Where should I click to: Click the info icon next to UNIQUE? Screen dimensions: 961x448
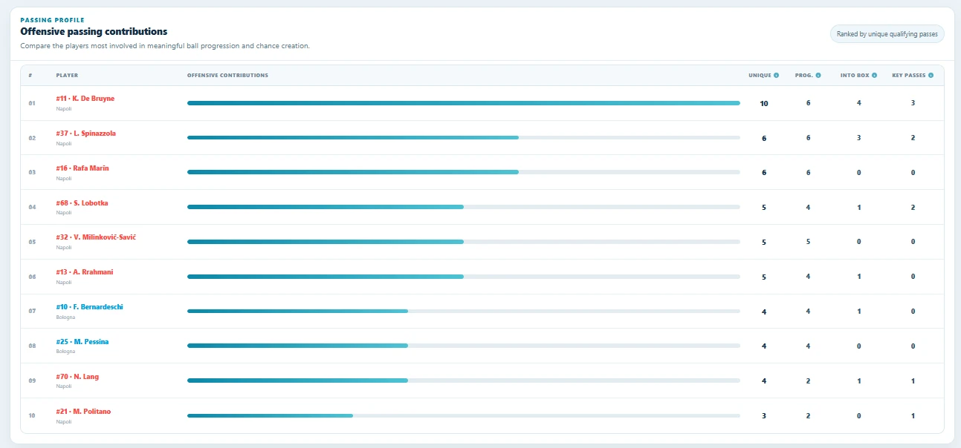[777, 76]
